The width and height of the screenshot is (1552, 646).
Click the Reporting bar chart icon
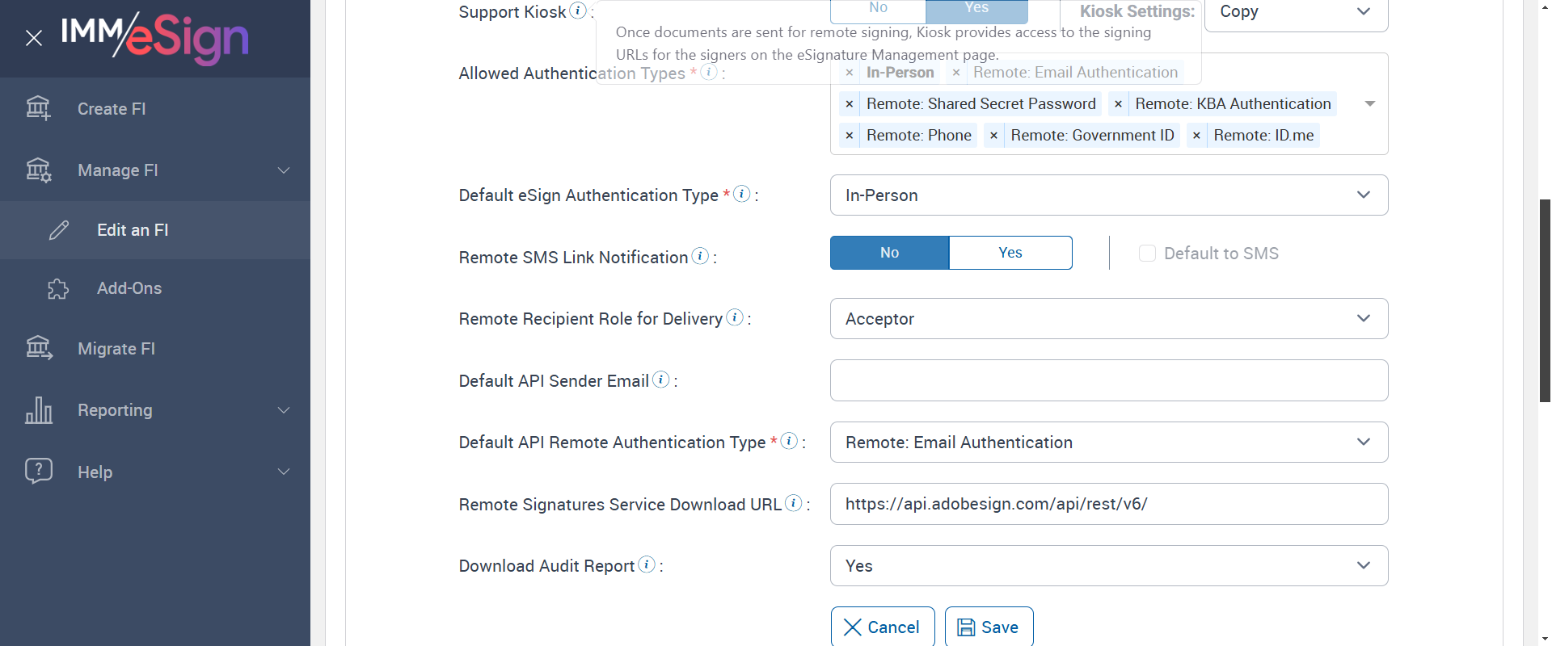(x=38, y=410)
